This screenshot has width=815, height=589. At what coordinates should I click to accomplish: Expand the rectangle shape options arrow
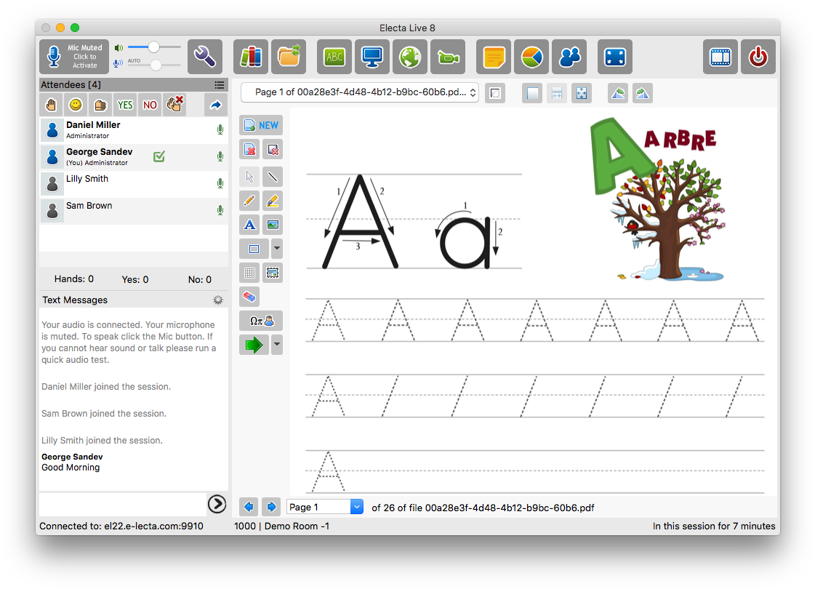(x=276, y=249)
